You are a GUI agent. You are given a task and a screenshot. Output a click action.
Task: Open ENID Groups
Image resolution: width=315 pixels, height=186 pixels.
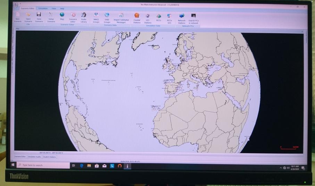point(107,15)
